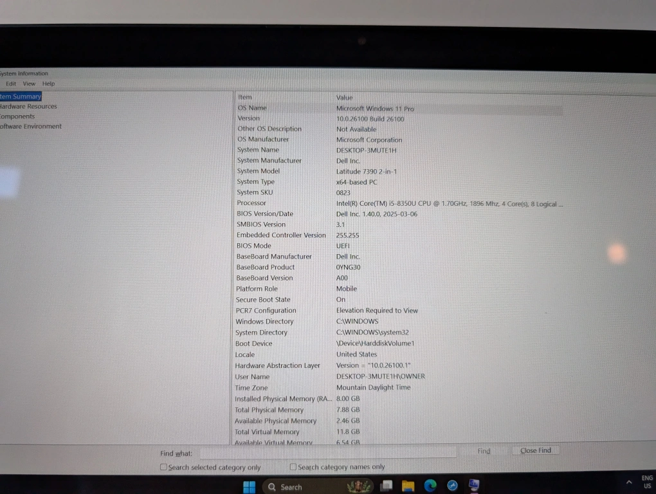Select the Version row

(x=399, y=118)
